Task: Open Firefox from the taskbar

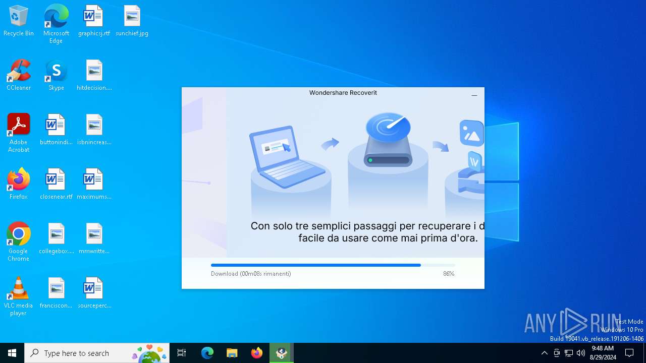Action: pyautogui.click(x=257, y=353)
